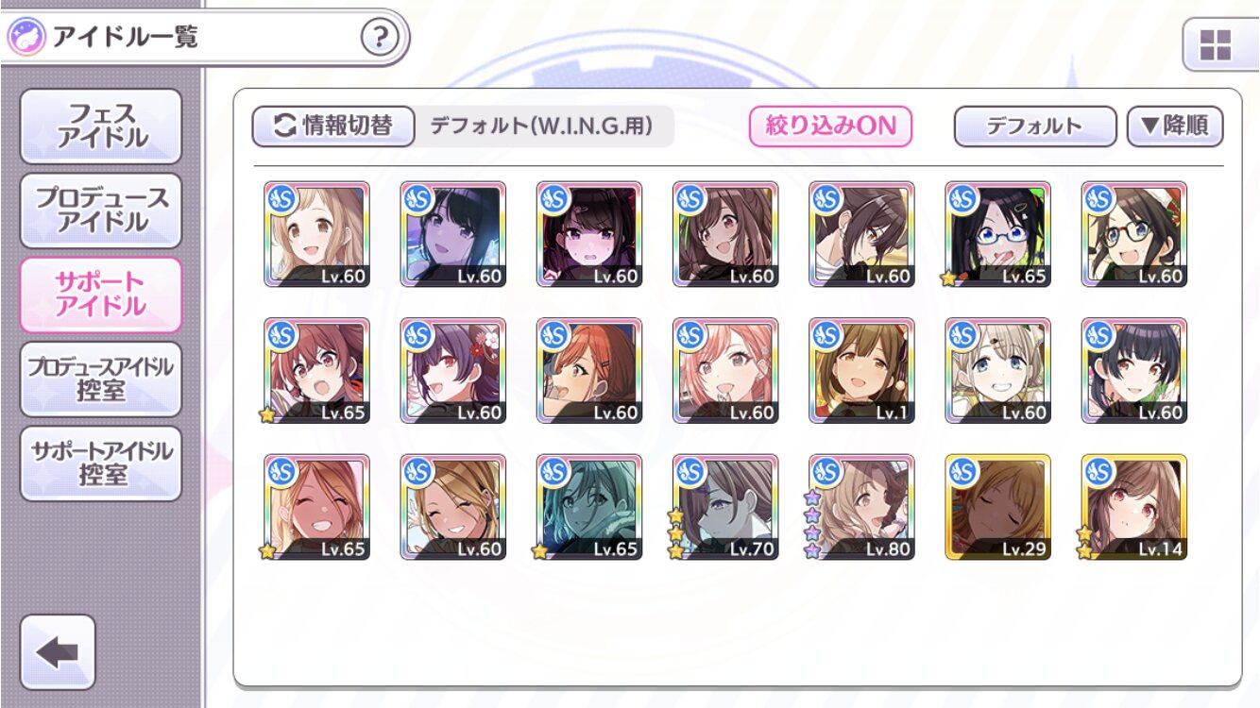1260x708 pixels.
Task: Click the 情報切替 refresh button
Action: tap(333, 126)
